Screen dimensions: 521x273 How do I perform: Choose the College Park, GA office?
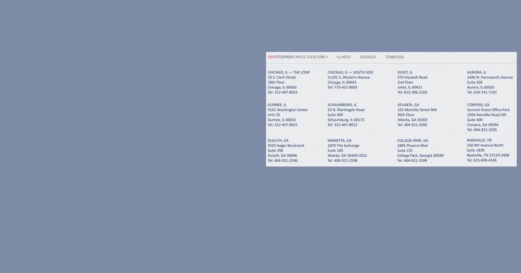(412, 141)
